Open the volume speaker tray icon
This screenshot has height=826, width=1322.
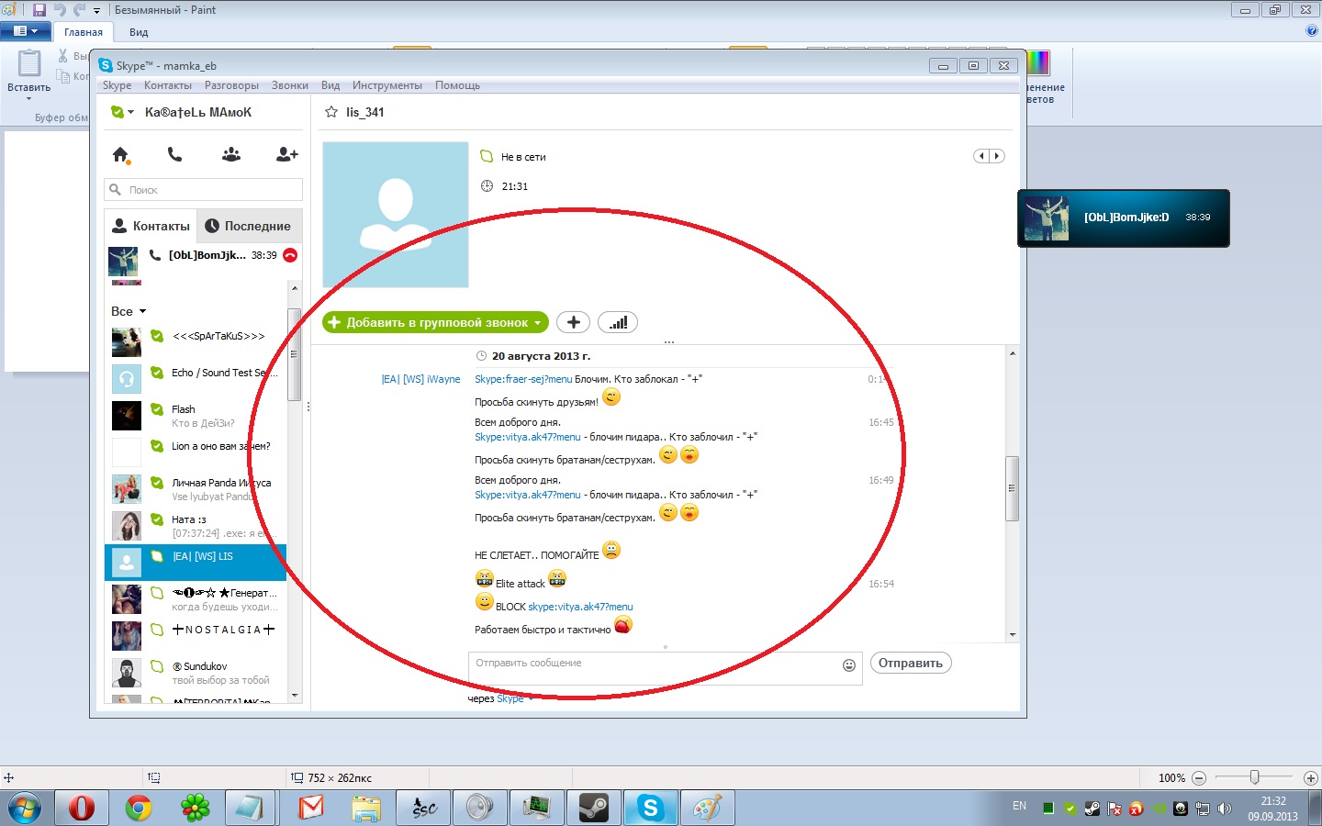pyautogui.click(x=1225, y=809)
